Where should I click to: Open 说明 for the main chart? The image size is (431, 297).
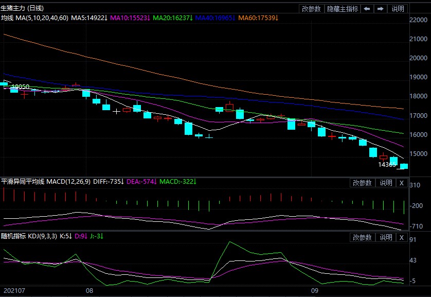[398, 9]
